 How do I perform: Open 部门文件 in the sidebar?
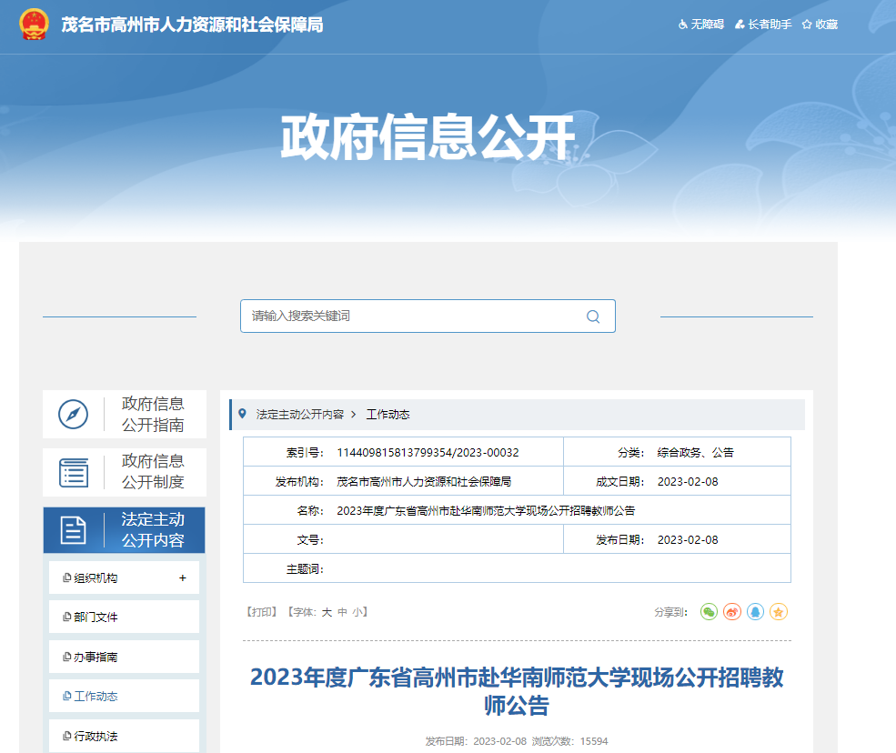pyautogui.click(x=96, y=617)
